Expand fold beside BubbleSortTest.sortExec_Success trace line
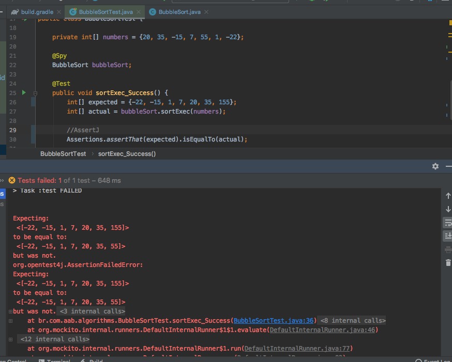Viewport: 452px width, 362px height. pos(10,321)
